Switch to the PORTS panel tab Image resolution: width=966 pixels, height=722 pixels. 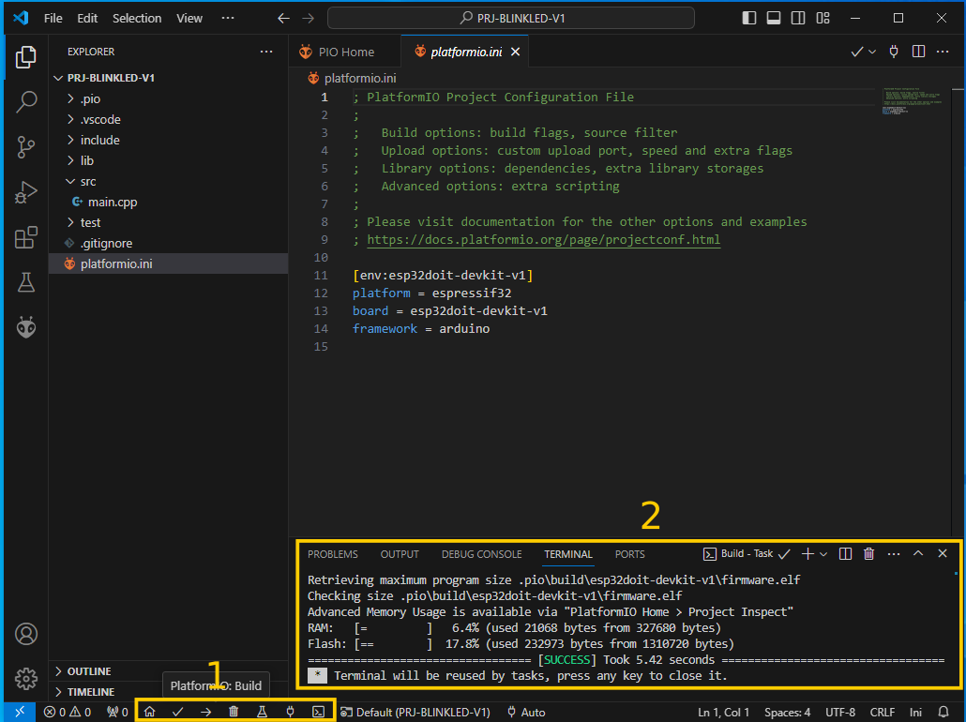coord(629,554)
